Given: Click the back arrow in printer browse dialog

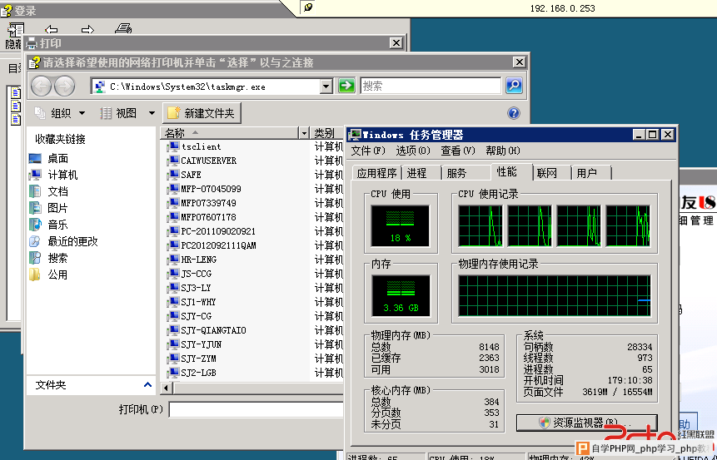Looking at the screenshot, I should tap(41, 86).
